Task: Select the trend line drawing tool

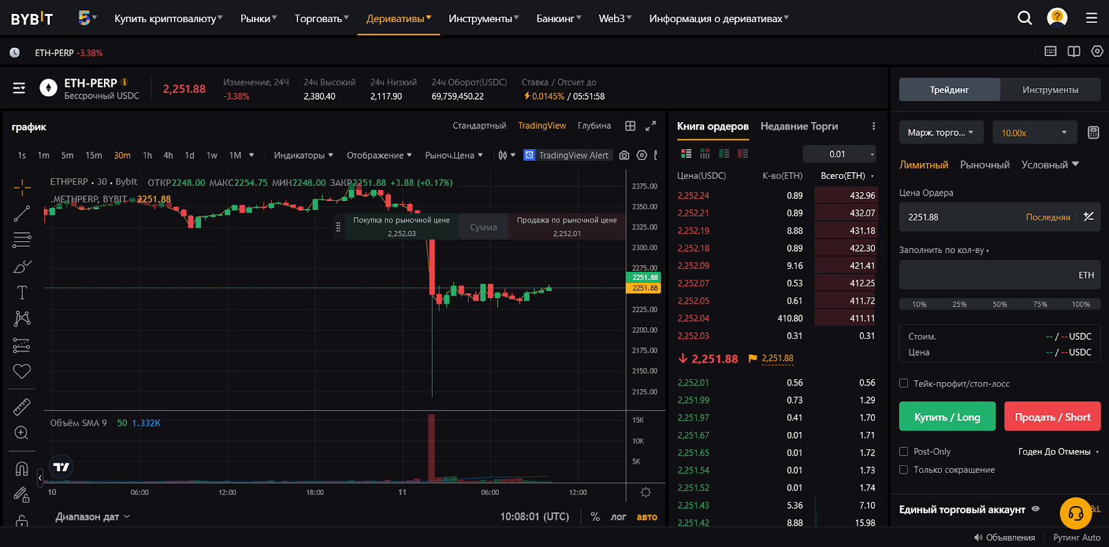Action: coord(22,214)
